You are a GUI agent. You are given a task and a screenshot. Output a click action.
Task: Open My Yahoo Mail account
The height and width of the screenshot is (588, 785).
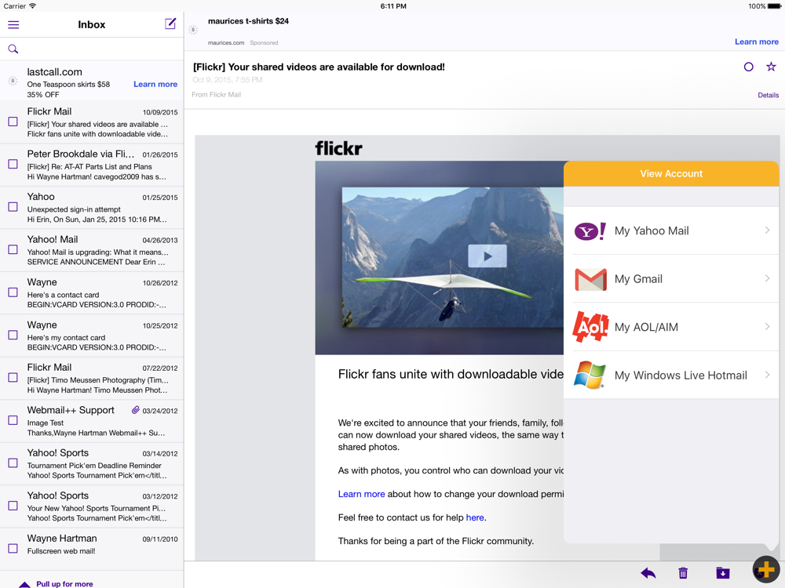tap(671, 230)
